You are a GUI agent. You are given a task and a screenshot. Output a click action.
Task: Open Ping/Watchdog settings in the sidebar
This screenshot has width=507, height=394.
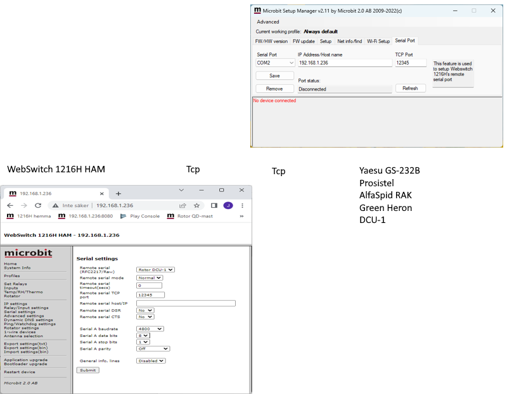(30, 324)
